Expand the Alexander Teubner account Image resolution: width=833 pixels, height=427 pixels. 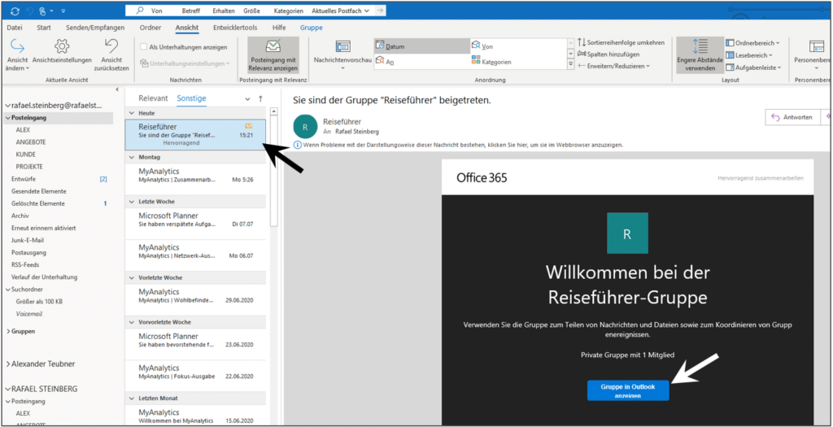click(7, 364)
